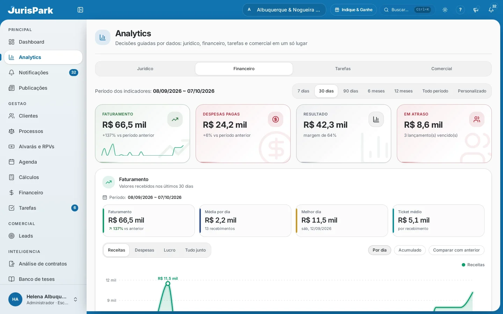Viewport: 503px width, 314px height.
Task: Open the Albuquerque & Nogueira office selector
Action: point(284,10)
